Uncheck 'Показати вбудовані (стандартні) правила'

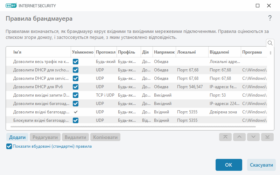9,146
